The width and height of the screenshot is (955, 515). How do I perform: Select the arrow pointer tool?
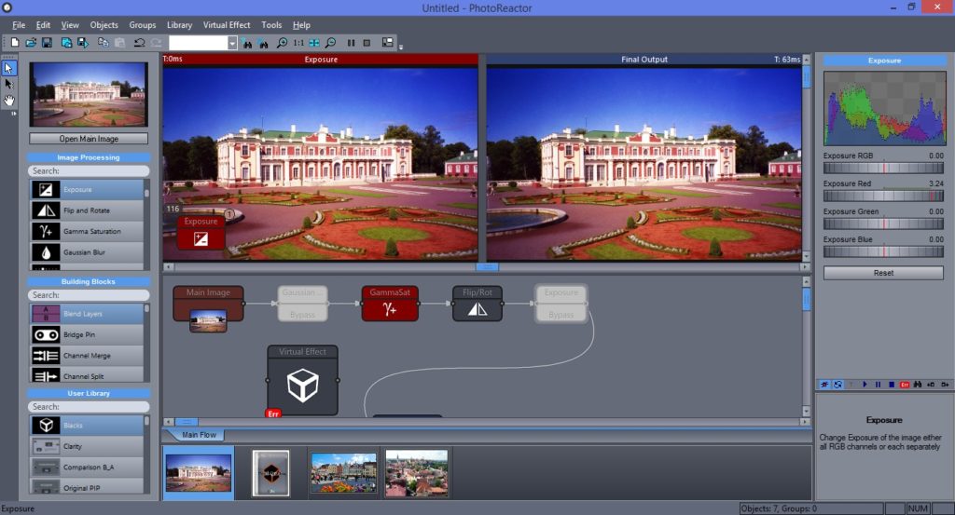point(8,68)
